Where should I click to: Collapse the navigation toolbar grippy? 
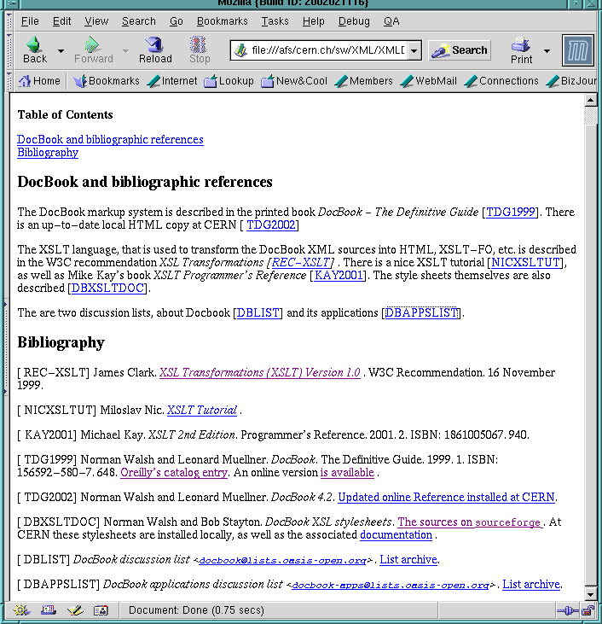point(9,50)
